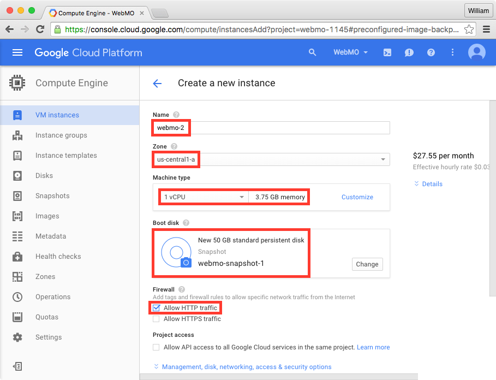Open the WebMO project selector dropdown
496x380 pixels.
[x=350, y=52]
